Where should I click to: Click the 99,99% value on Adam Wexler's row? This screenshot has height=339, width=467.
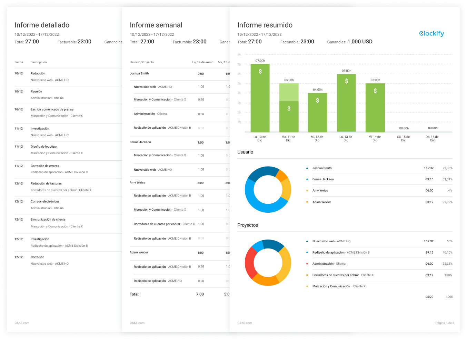tap(447, 202)
